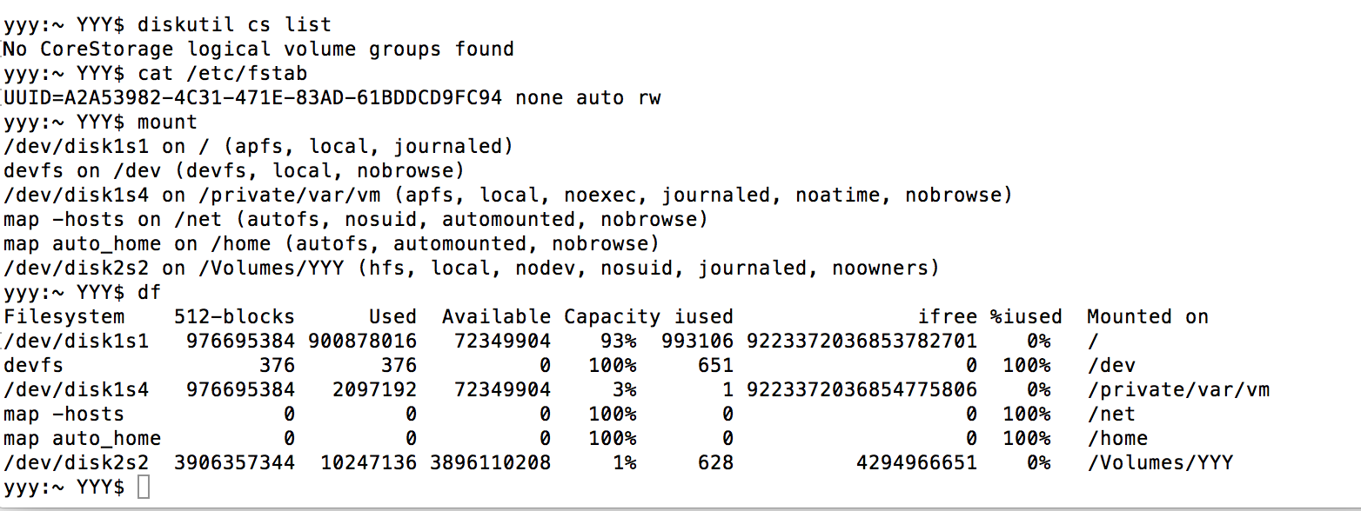Image resolution: width=1361 pixels, height=511 pixels.
Task: Click the "/private/var/vm" entry in df table
Action: (x=1178, y=389)
